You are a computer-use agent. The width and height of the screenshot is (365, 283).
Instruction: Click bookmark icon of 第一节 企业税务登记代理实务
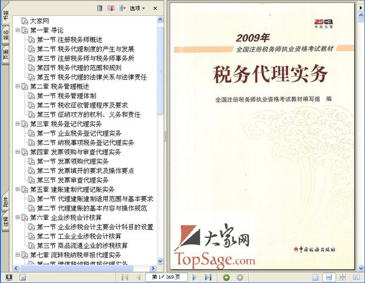pyautogui.click(x=32, y=133)
